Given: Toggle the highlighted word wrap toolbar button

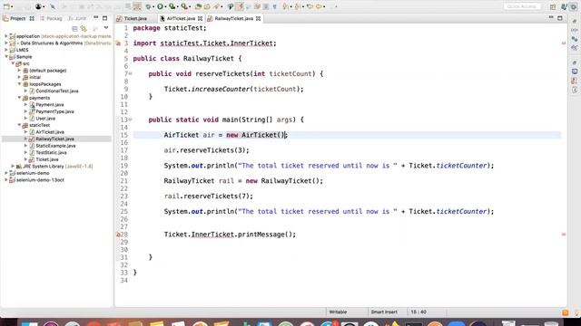Looking at the screenshot, I should [x=137, y=6].
